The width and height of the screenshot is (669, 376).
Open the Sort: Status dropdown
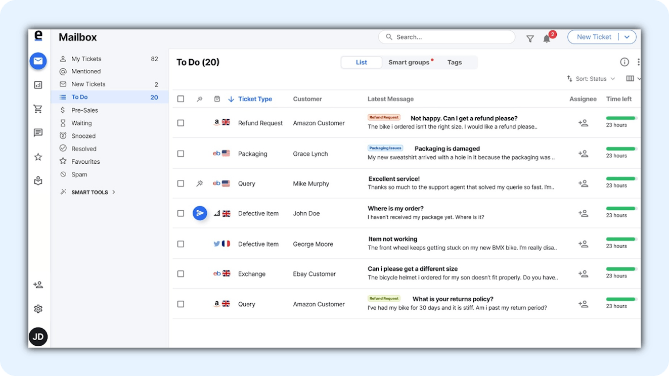(x=591, y=79)
